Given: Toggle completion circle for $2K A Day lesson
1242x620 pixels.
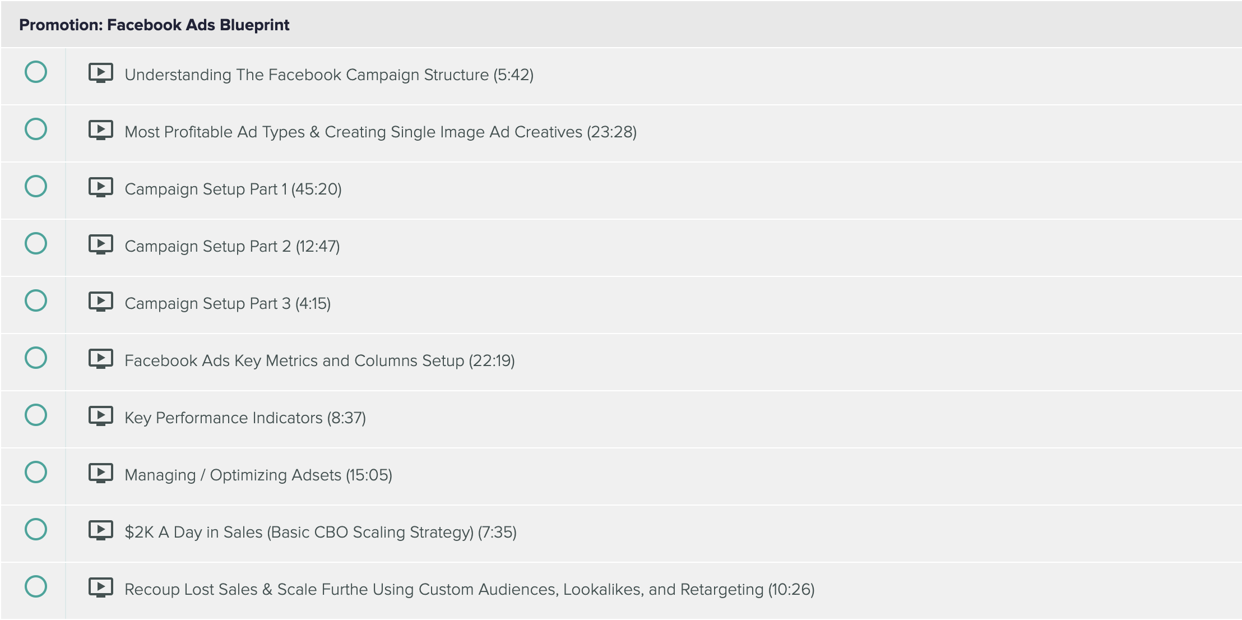Looking at the screenshot, I should [36, 529].
